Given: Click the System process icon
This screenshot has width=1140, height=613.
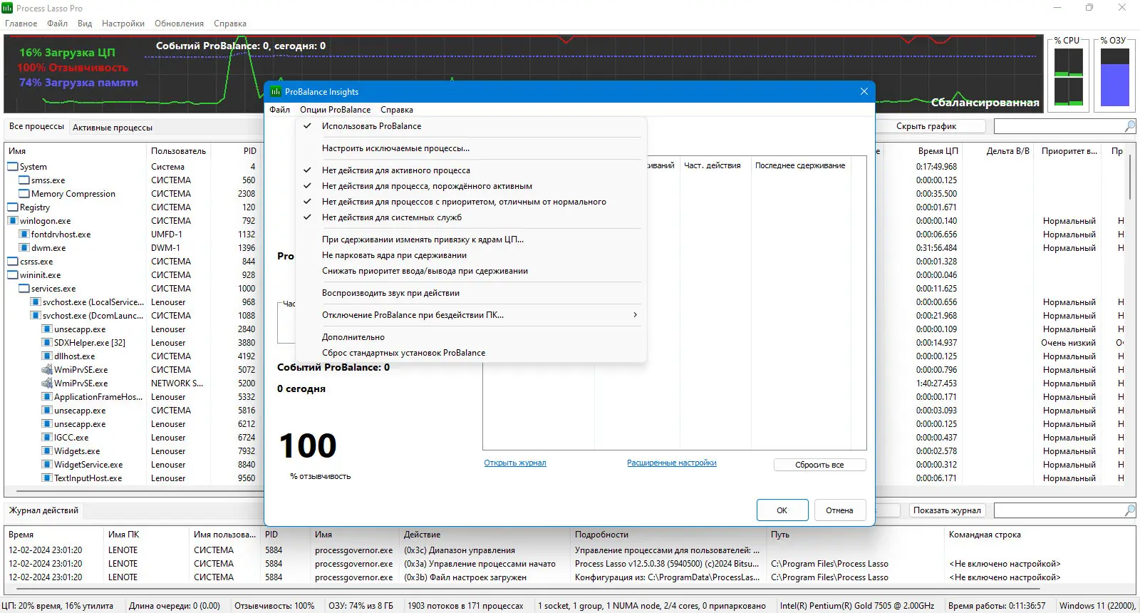Looking at the screenshot, I should click(13, 167).
